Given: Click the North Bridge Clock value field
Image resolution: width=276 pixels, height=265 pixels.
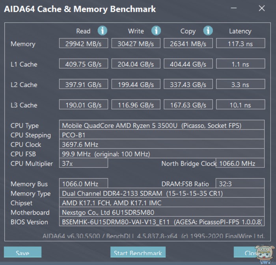Looking at the screenshot, I should point(240,163).
